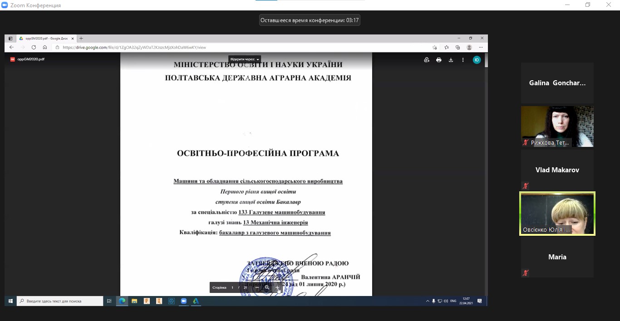Open the browser Favorites list
Image resolution: width=620 pixels, height=321 pixels.
pos(447,47)
